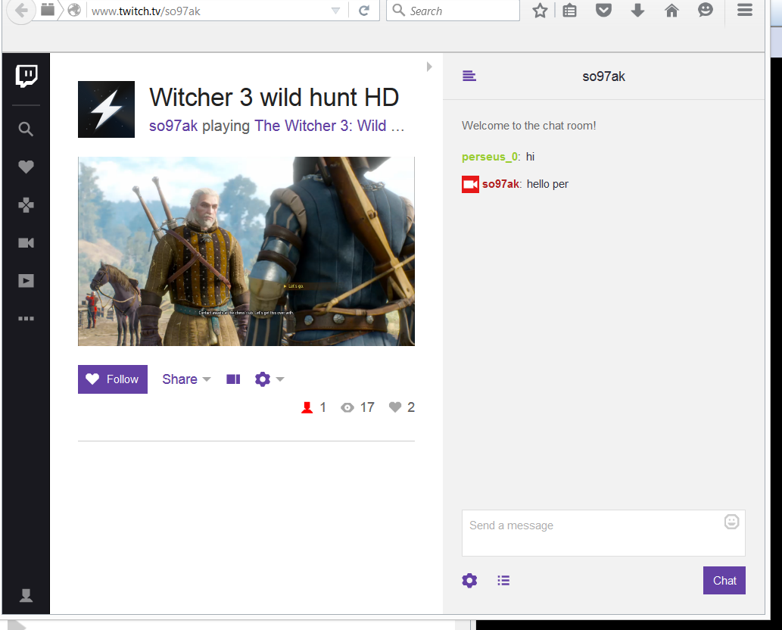Open videos via the sidebar play icon

[26, 281]
